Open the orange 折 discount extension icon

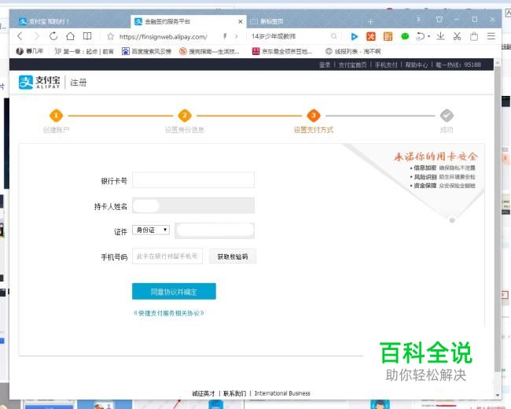click(388, 36)
